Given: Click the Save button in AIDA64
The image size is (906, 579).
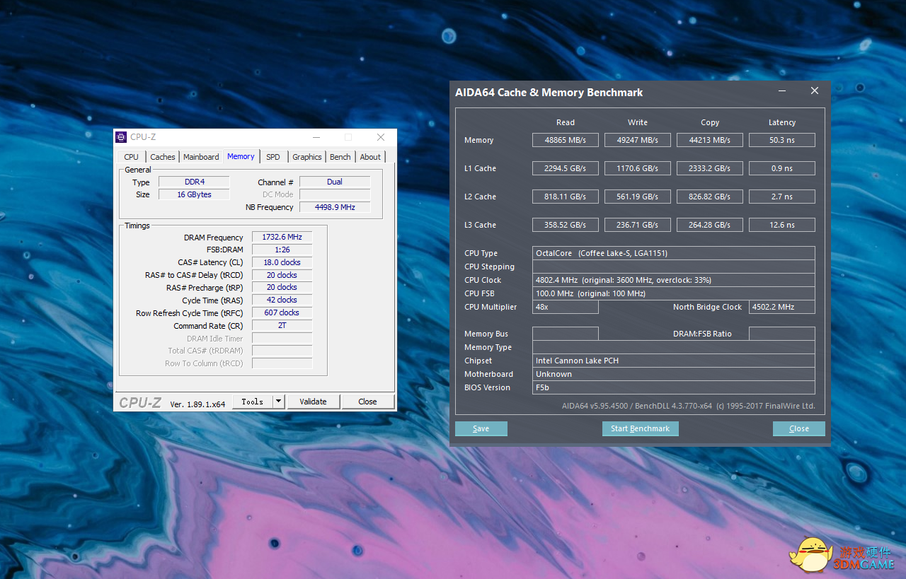Looking at the screenshot, I should click(481, 428).
